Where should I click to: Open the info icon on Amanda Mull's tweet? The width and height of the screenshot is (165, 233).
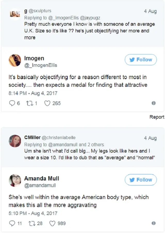(x=154, y=223)
